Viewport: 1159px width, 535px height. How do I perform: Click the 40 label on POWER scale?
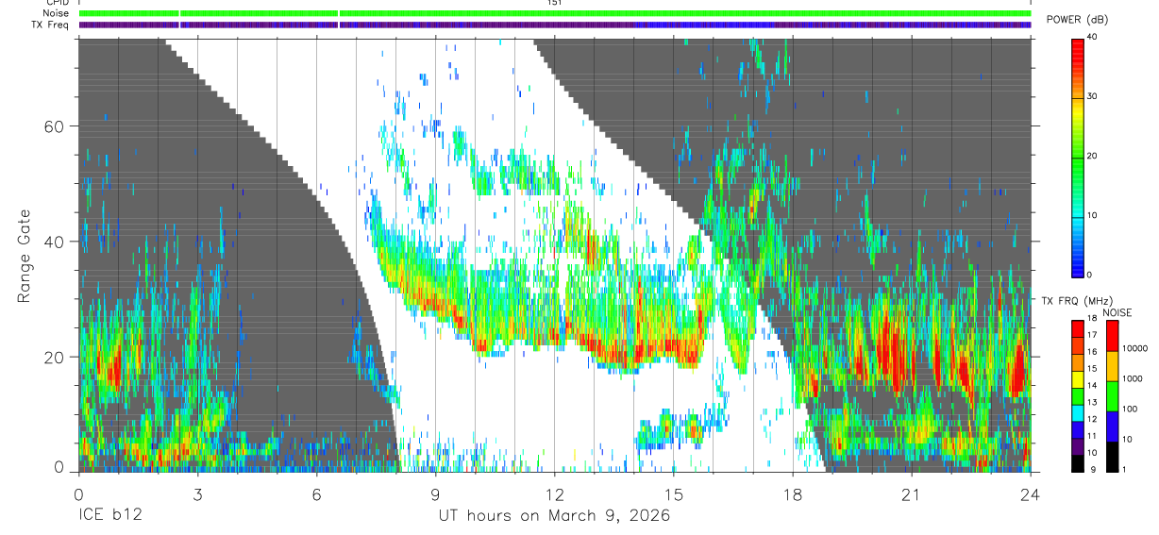[1093, 37]
